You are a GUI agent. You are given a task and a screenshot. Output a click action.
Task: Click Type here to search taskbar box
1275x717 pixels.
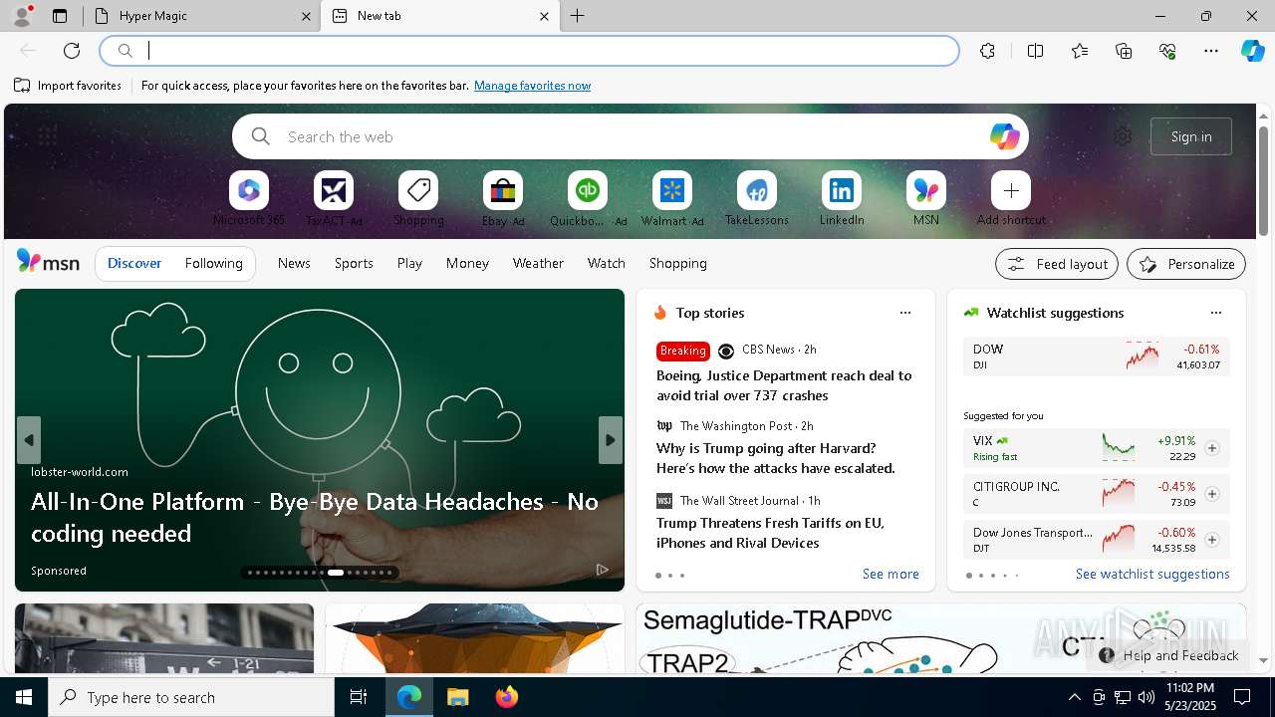pos(191,697)
